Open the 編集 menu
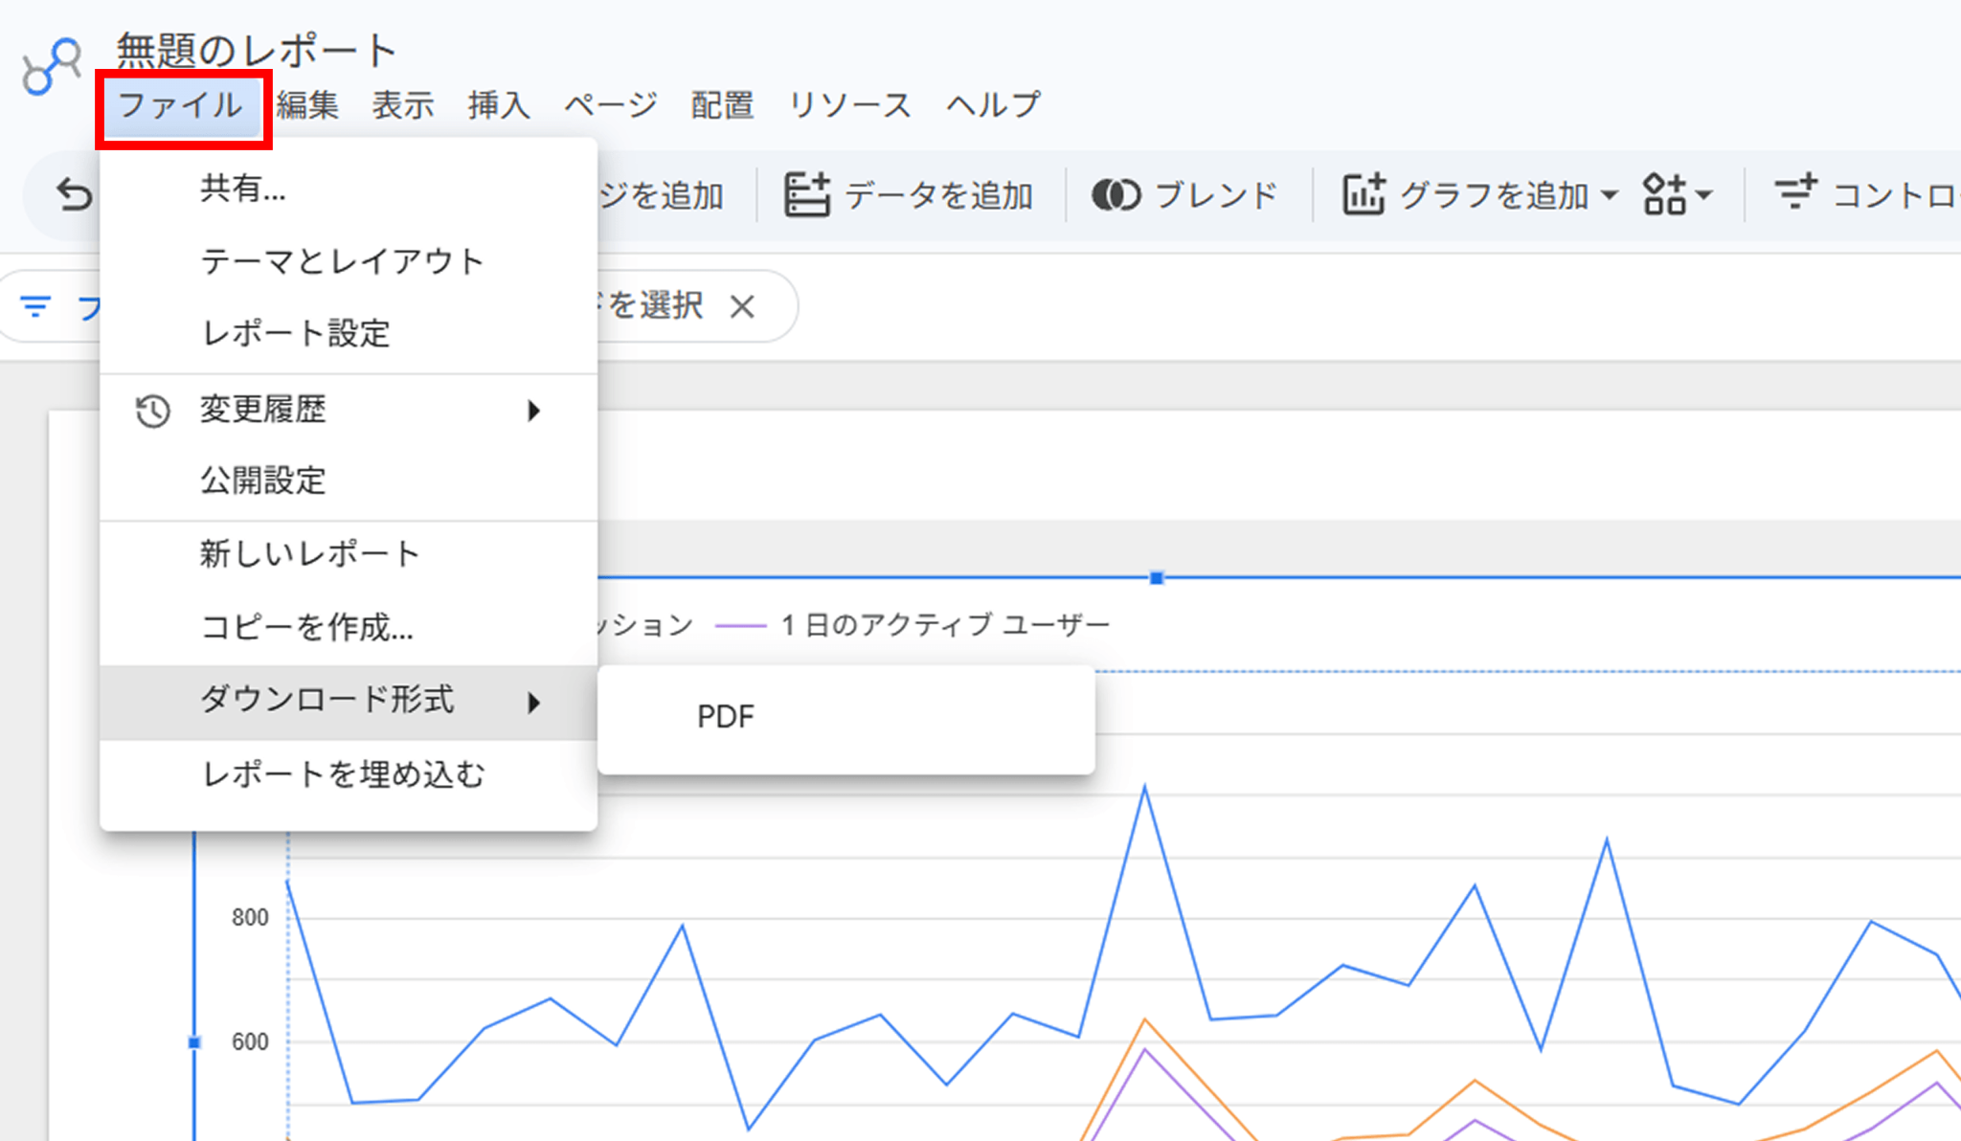This screenshot has height=1141, width=1961. [307, 105]
